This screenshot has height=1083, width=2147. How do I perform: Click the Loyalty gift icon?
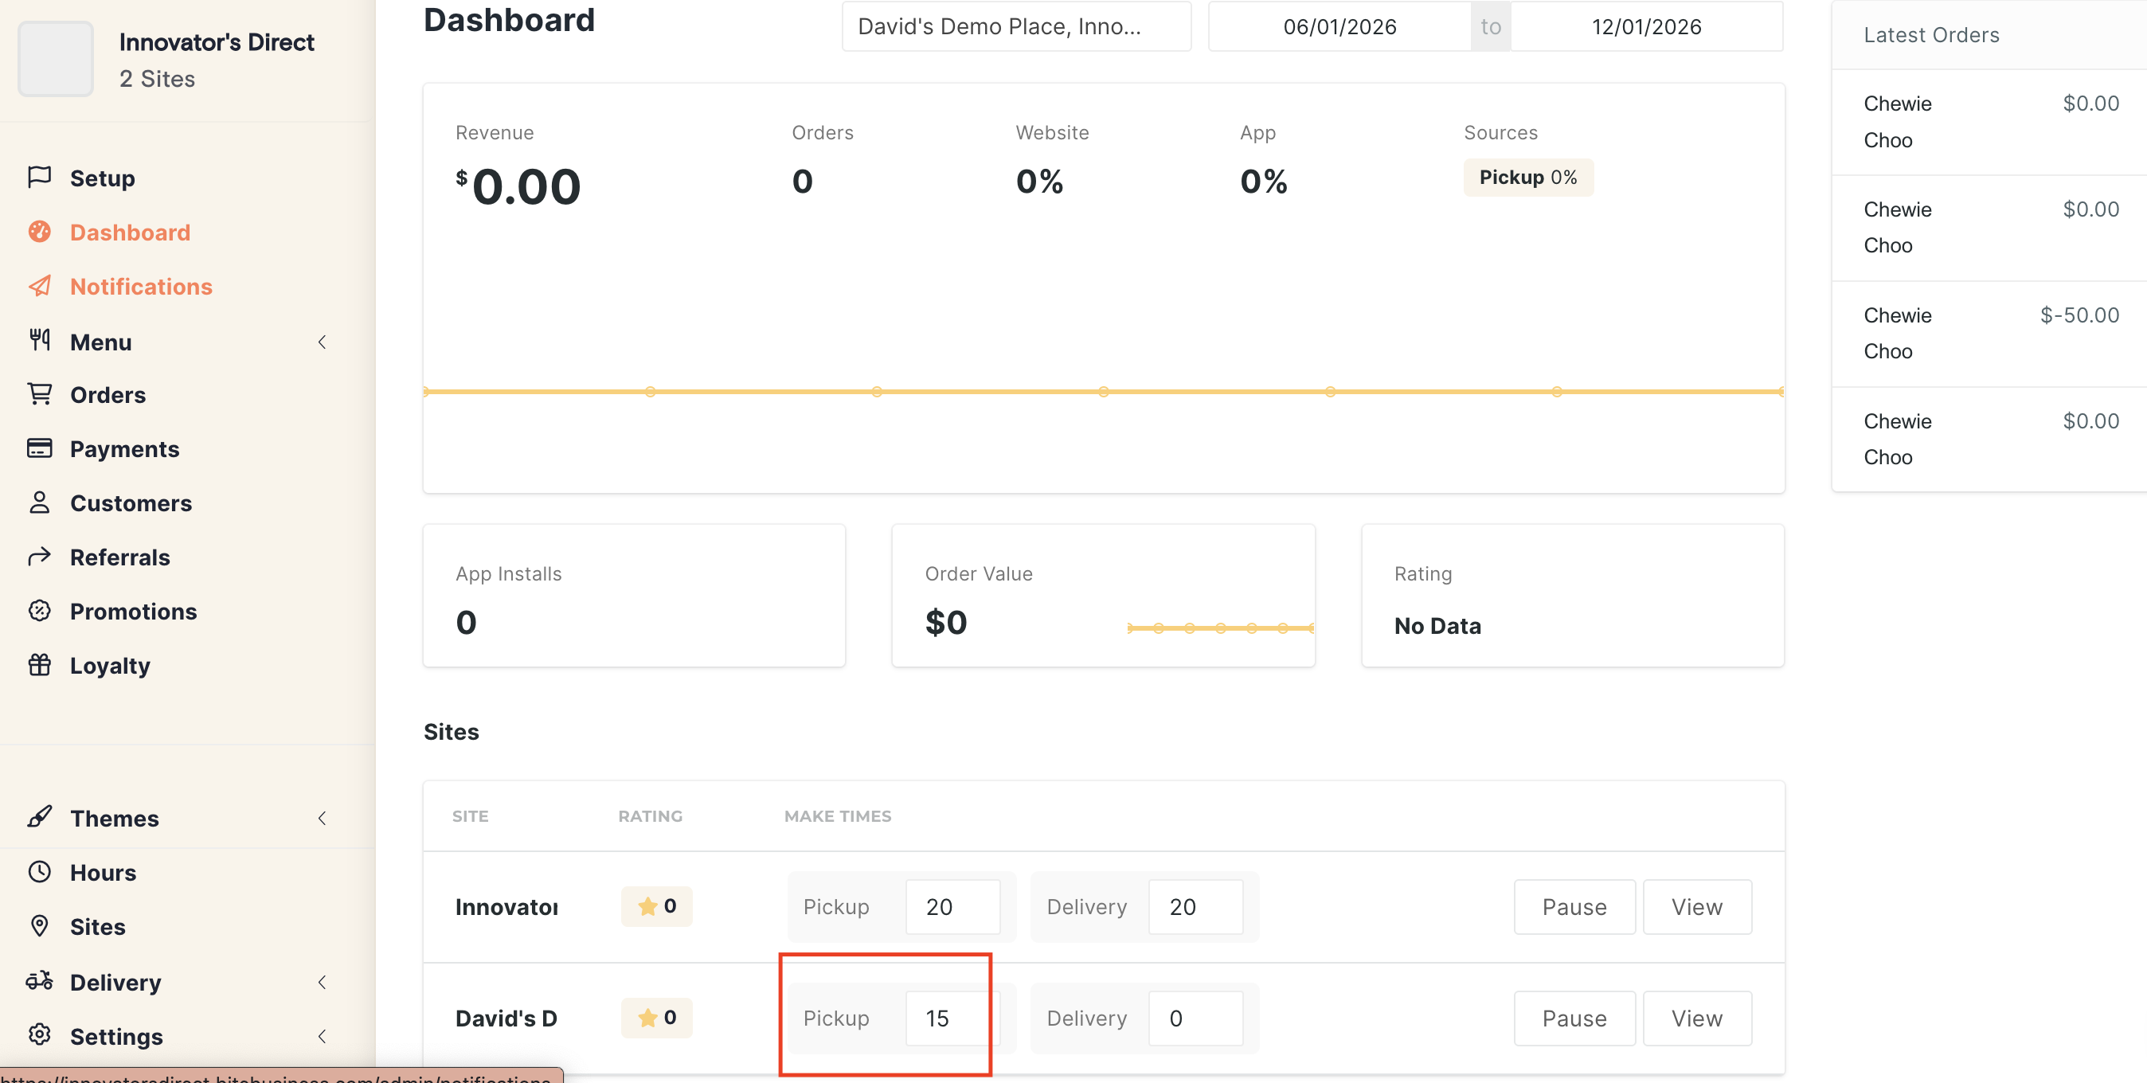pyautogui.click(x=39, y=664)
